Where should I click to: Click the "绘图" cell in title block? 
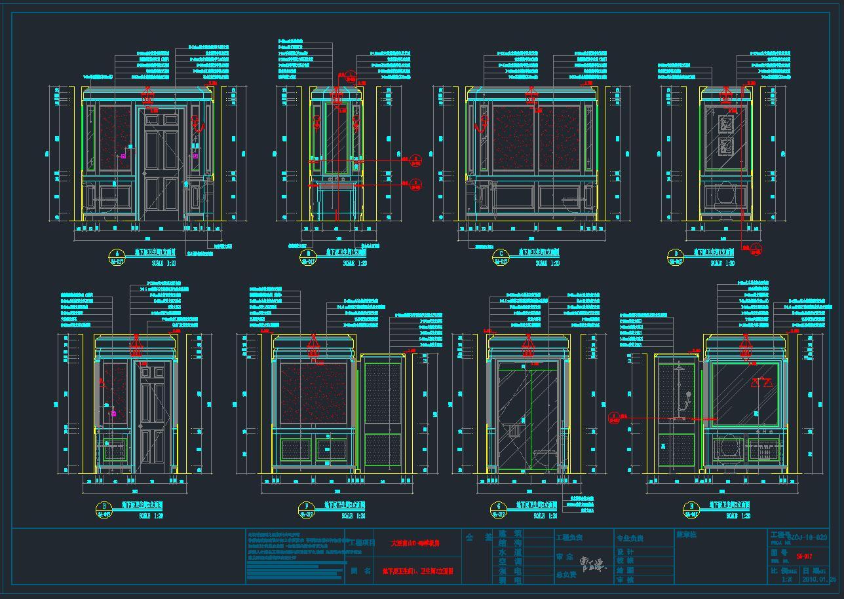(625, 570)
